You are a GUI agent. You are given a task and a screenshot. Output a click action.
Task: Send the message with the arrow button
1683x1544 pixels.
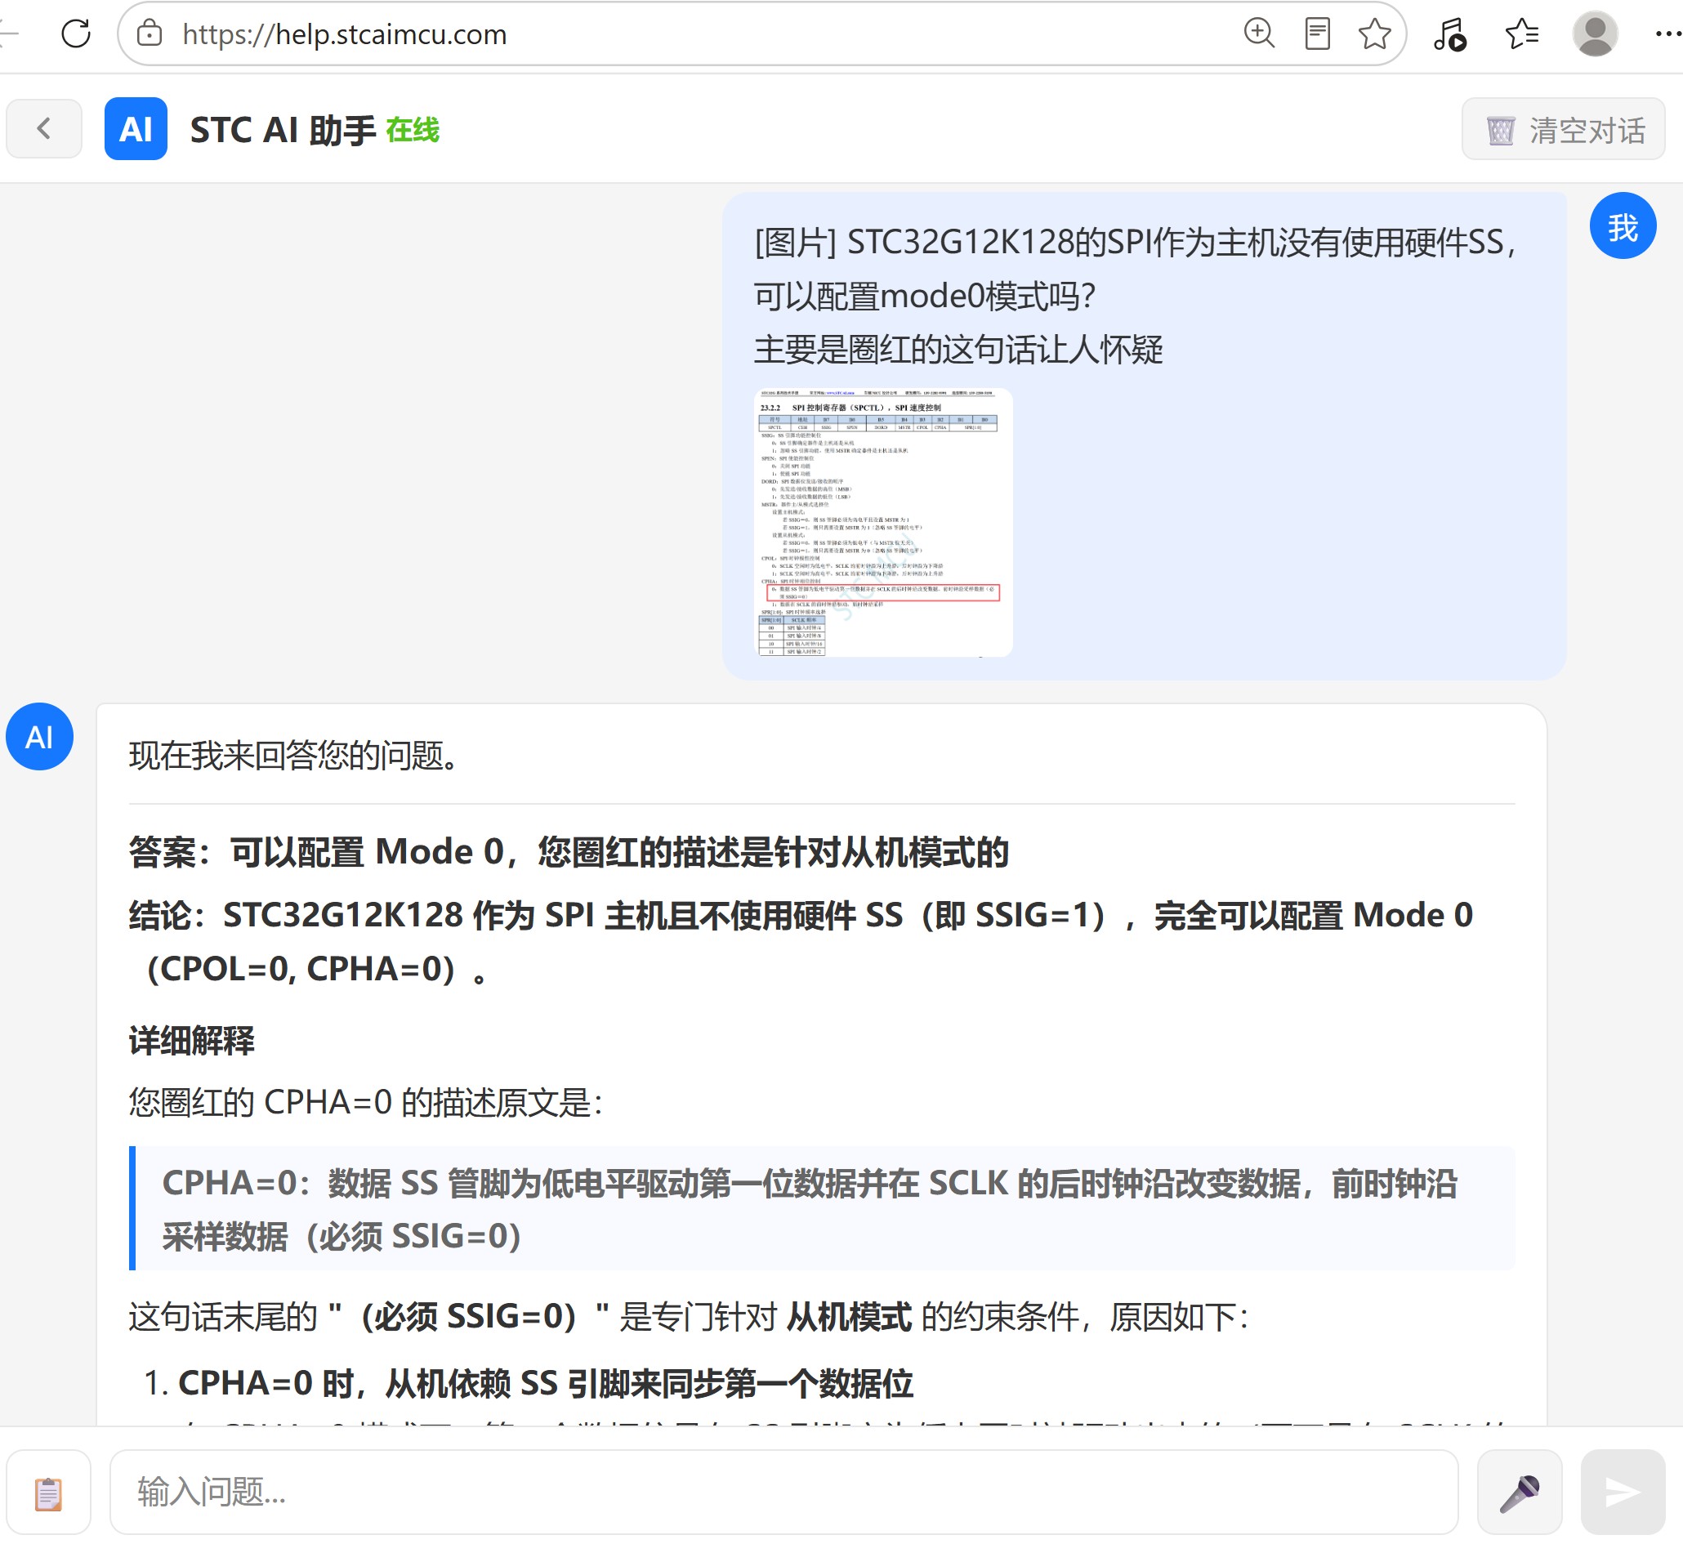[x=1623, y=1493]
